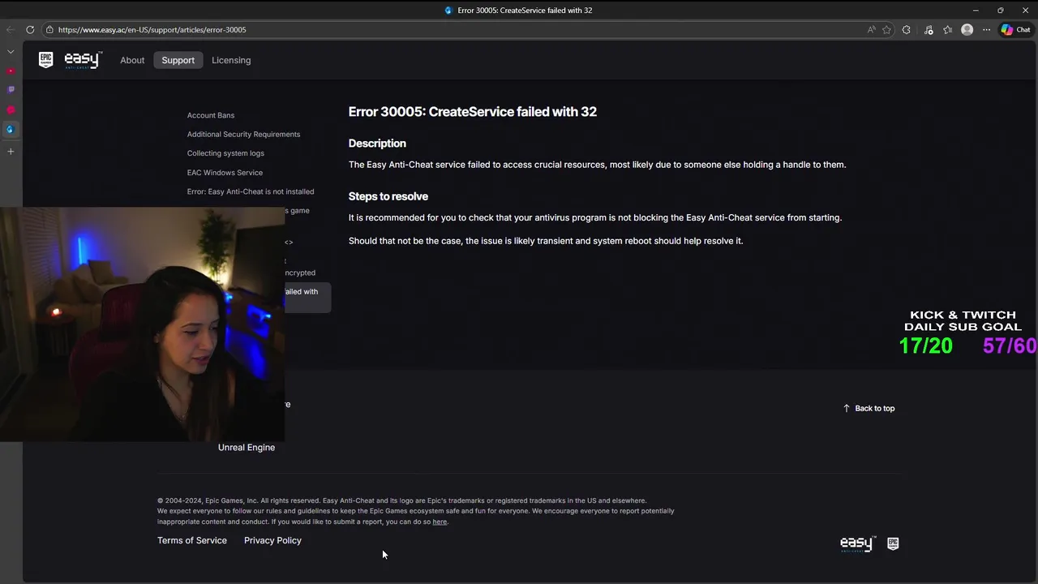Open the Settings and more ellipsis menu

click(987, 30)
